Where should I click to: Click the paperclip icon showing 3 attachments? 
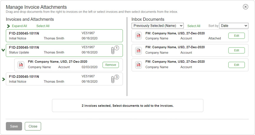tap(113, 79)
